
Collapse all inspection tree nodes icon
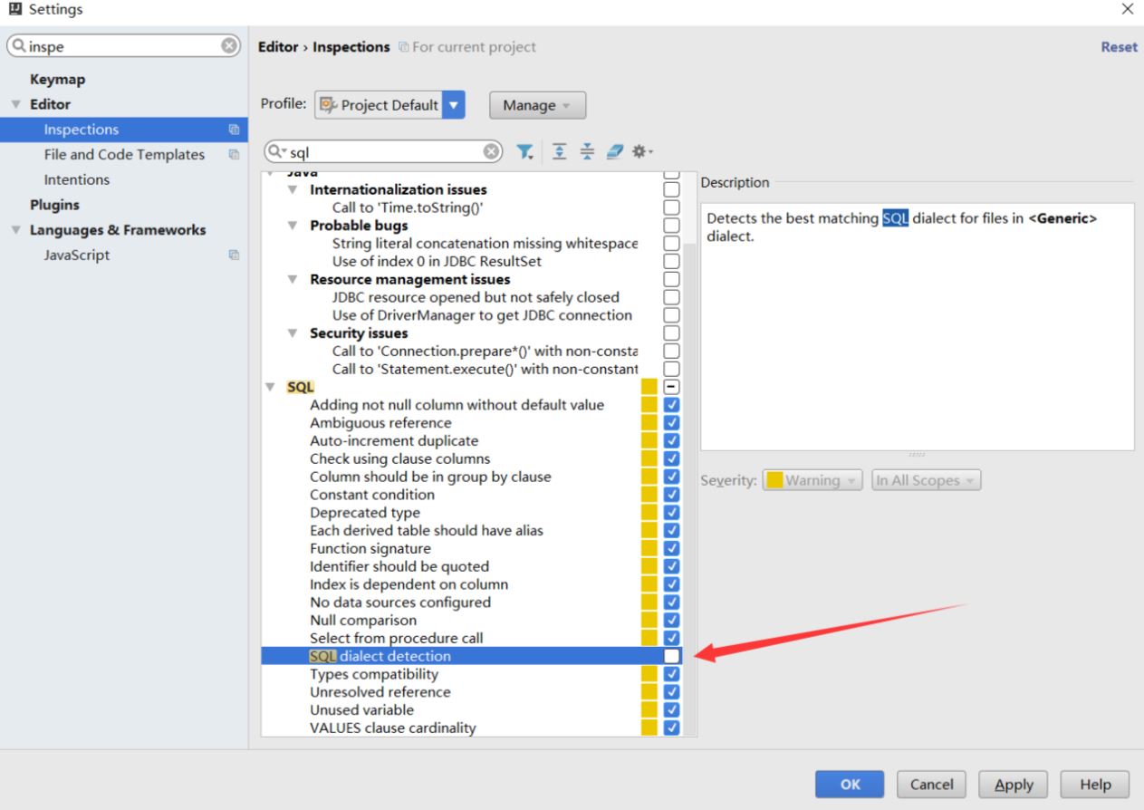click(x=587, y=151)
